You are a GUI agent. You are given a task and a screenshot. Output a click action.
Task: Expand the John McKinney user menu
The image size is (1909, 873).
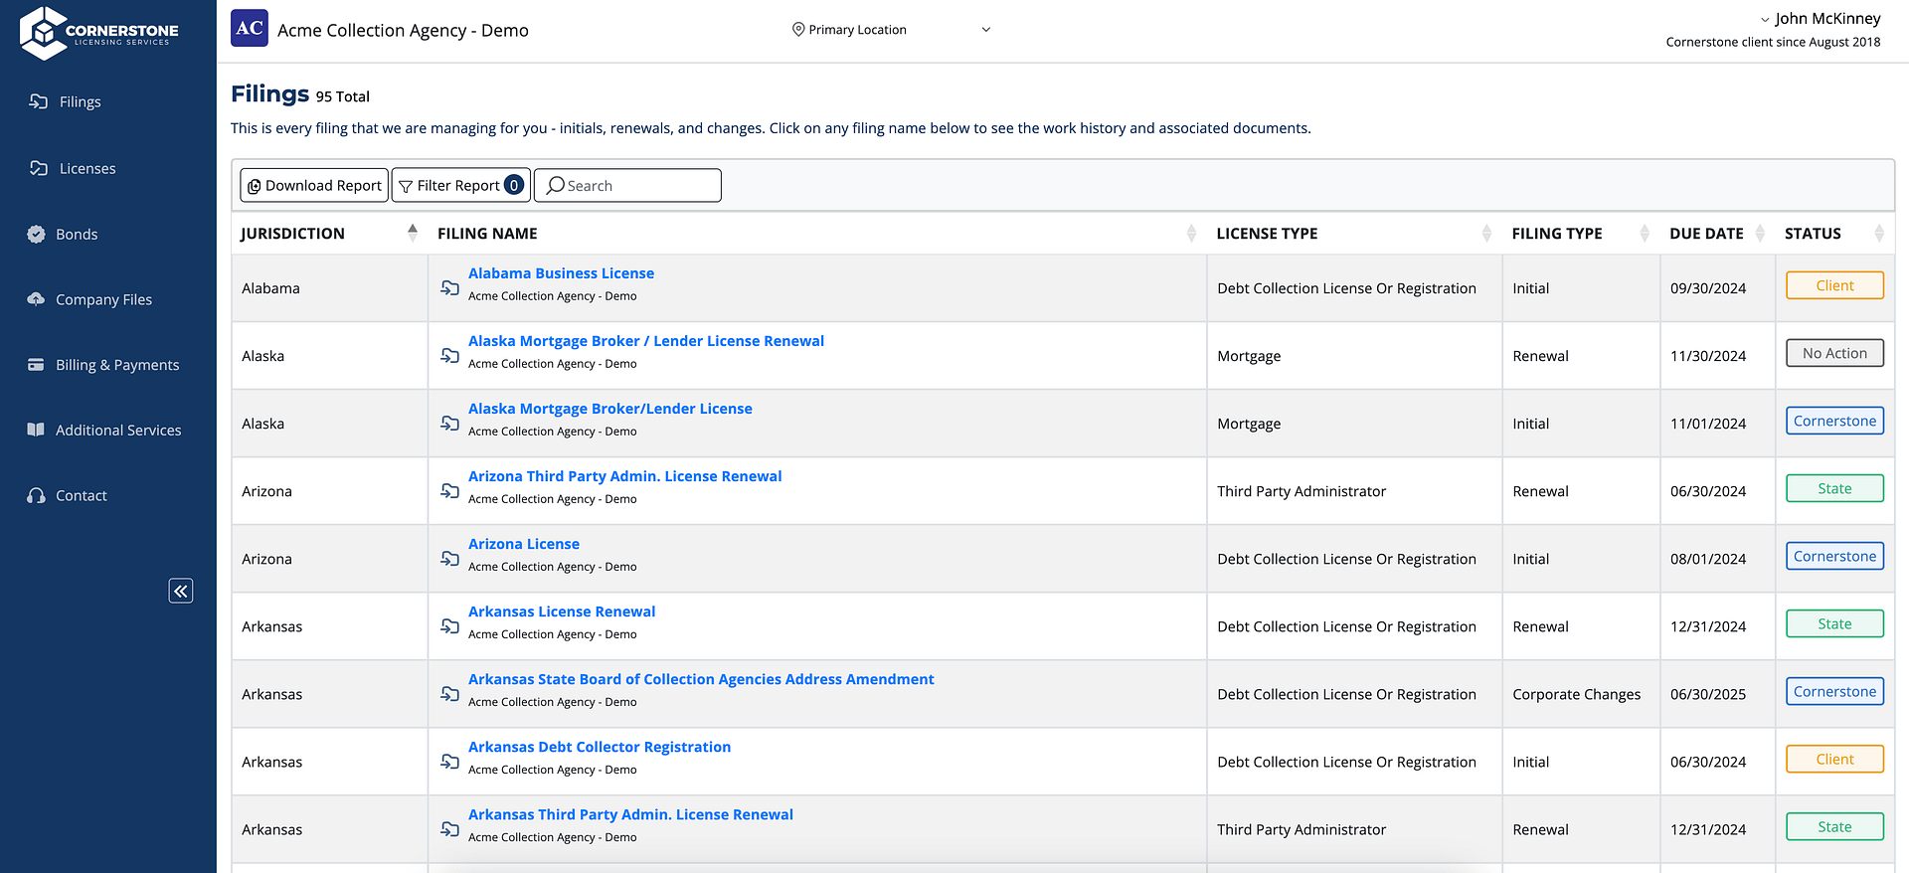point(1820,18)
